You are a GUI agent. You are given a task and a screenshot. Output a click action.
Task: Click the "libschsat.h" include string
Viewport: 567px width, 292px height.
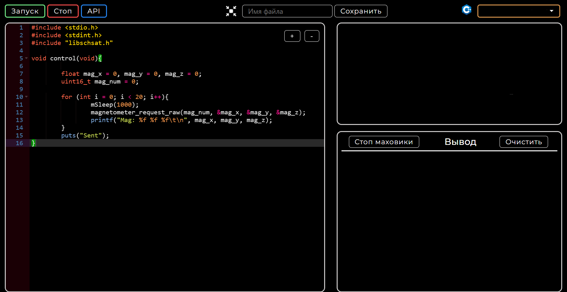tap(89, 43)
